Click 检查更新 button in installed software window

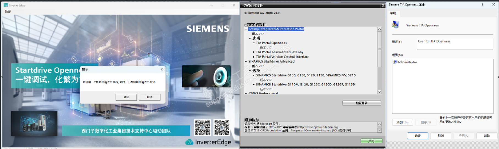pyautogui.click(x=362, y=103)
